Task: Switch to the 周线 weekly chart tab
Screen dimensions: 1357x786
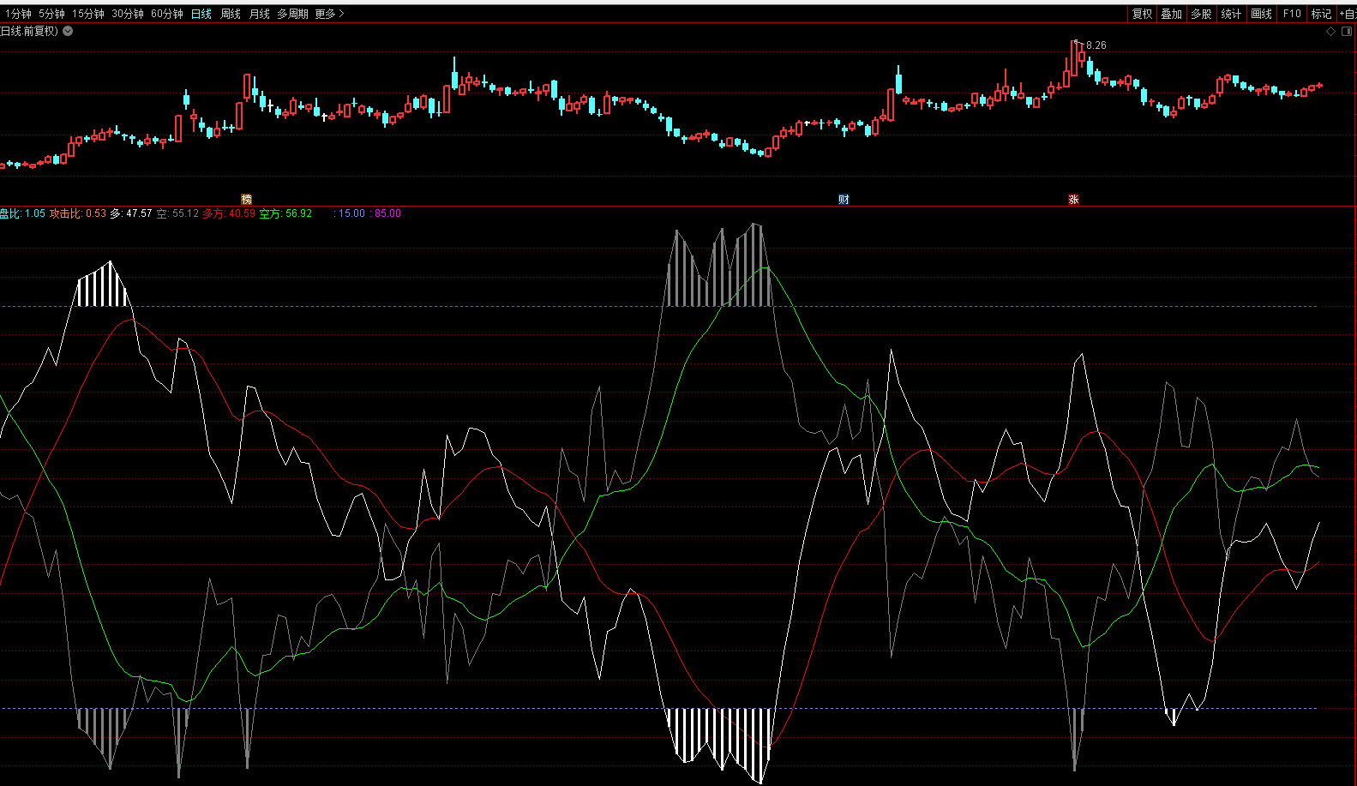Action: [x=231, y=14]
